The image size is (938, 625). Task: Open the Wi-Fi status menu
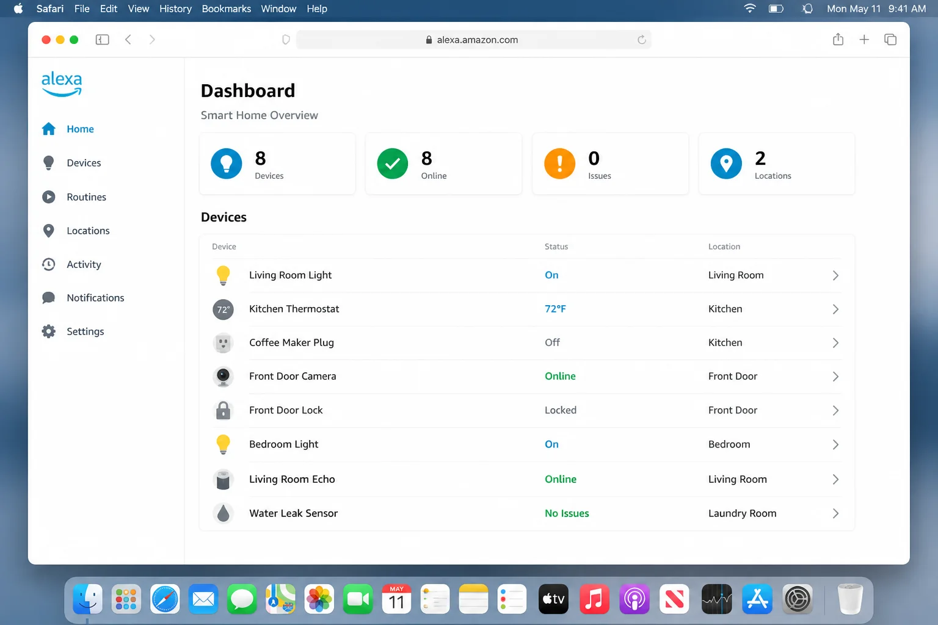click(x=750, y=9)
